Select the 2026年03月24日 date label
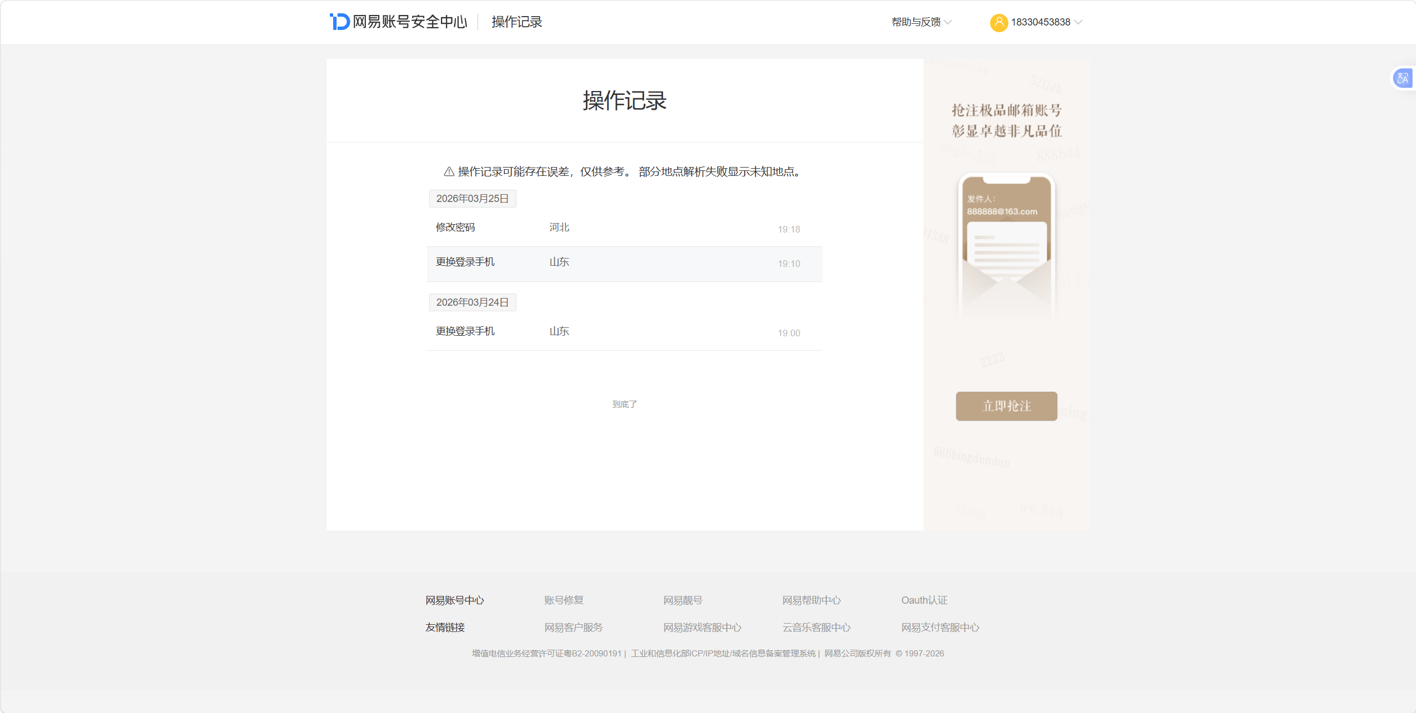This screenshot has height=713, width=1416. [x=473, y=302]
